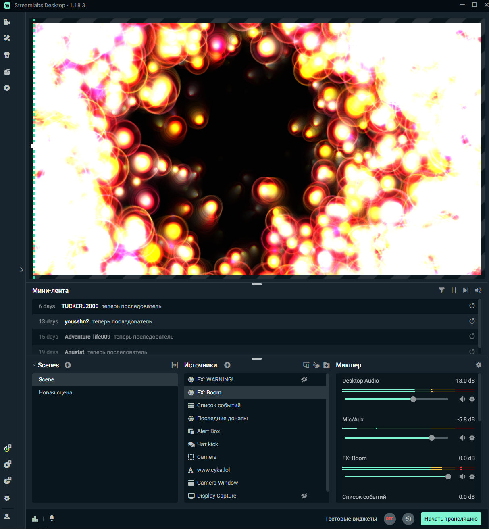Select the Scene scene
The height and width of the screenshot is (529, 489).
click(105, 380)
